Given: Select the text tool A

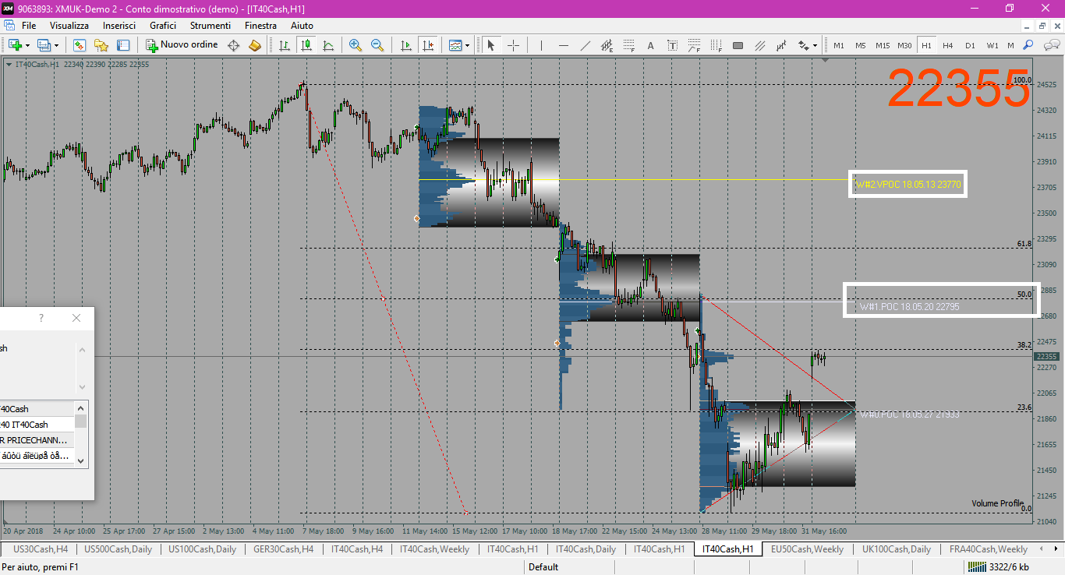Looking at the screenshot, I should point(650,45).
